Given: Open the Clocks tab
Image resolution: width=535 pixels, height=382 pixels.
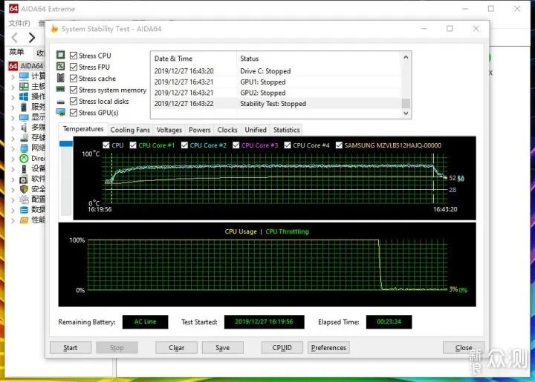Looking at the screenshot, I should (227, 130).
